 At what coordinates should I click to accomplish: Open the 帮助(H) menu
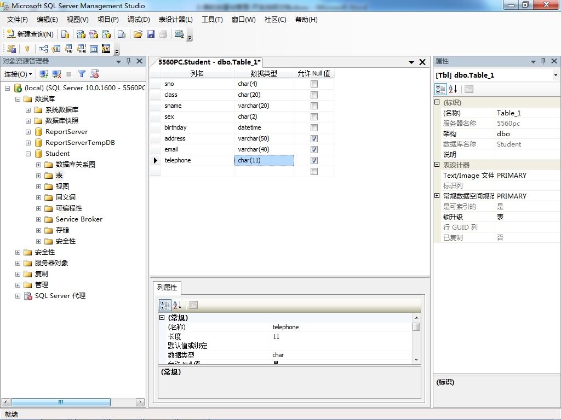click(306, 20)
